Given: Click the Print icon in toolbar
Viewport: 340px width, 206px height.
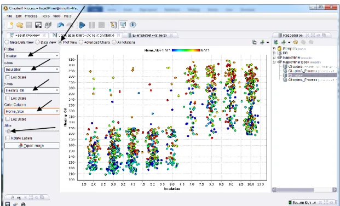Looking at the screenshot, I should pos(48,25).
